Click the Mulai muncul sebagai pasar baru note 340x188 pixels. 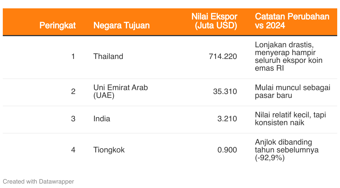(x=293, y=91)
